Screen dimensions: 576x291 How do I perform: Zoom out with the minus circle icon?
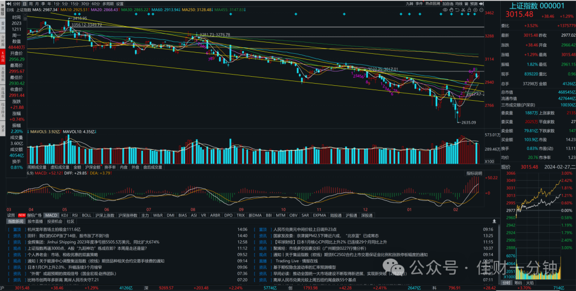pos(481,10)
